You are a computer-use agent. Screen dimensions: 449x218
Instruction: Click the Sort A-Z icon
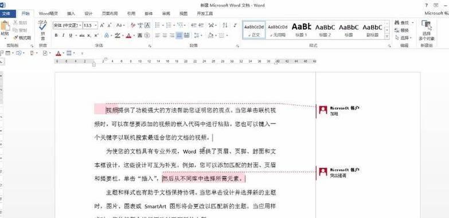[225, 25]
